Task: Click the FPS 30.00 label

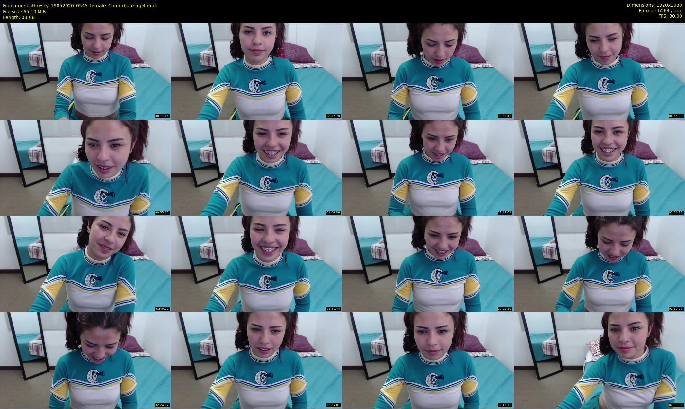Action: pyautogui.click(x=670, y=16)
